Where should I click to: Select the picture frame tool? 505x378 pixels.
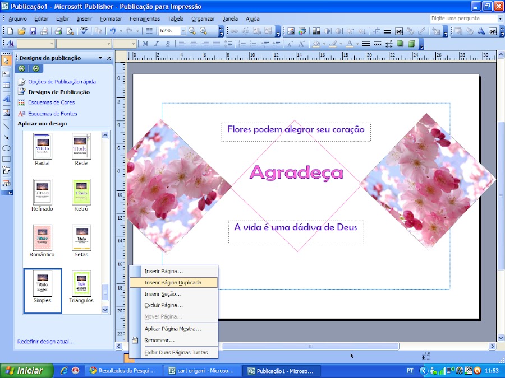6,113
